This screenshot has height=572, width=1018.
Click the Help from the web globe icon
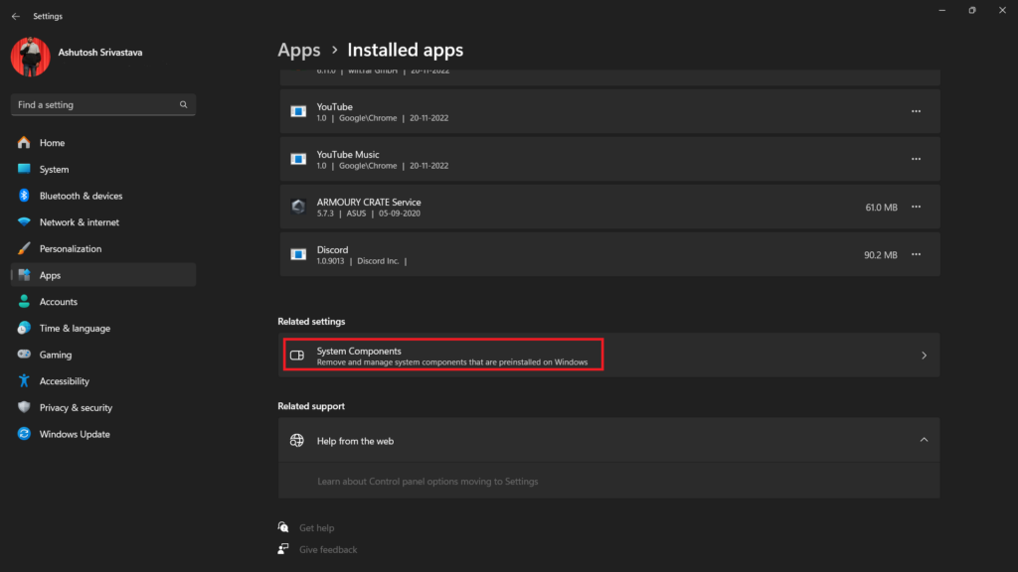tap(296, 441)
